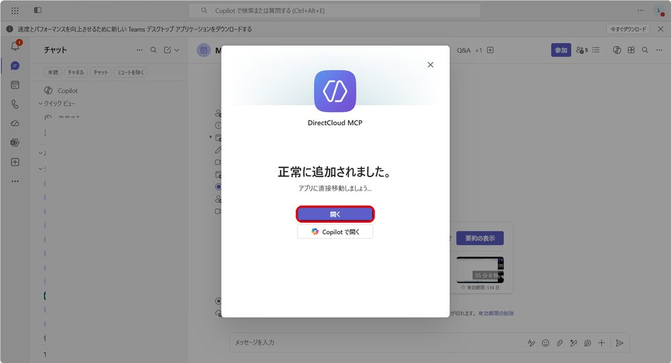Screen dimensions: 671x363
Task: Open the Apps plus icon in the rail
Action: pyautogui.click(x=15, y=162)
